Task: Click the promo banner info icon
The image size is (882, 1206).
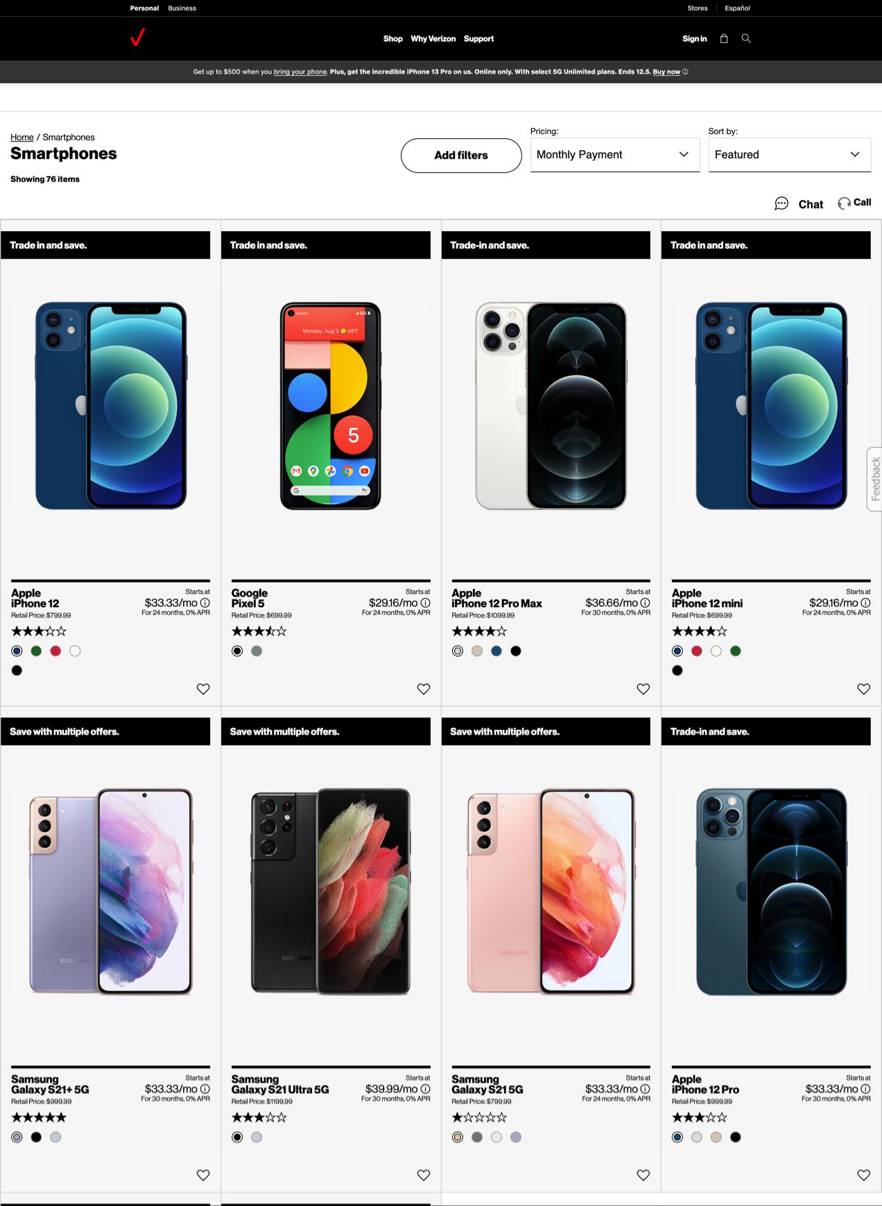Action: [x=685, y=72]
